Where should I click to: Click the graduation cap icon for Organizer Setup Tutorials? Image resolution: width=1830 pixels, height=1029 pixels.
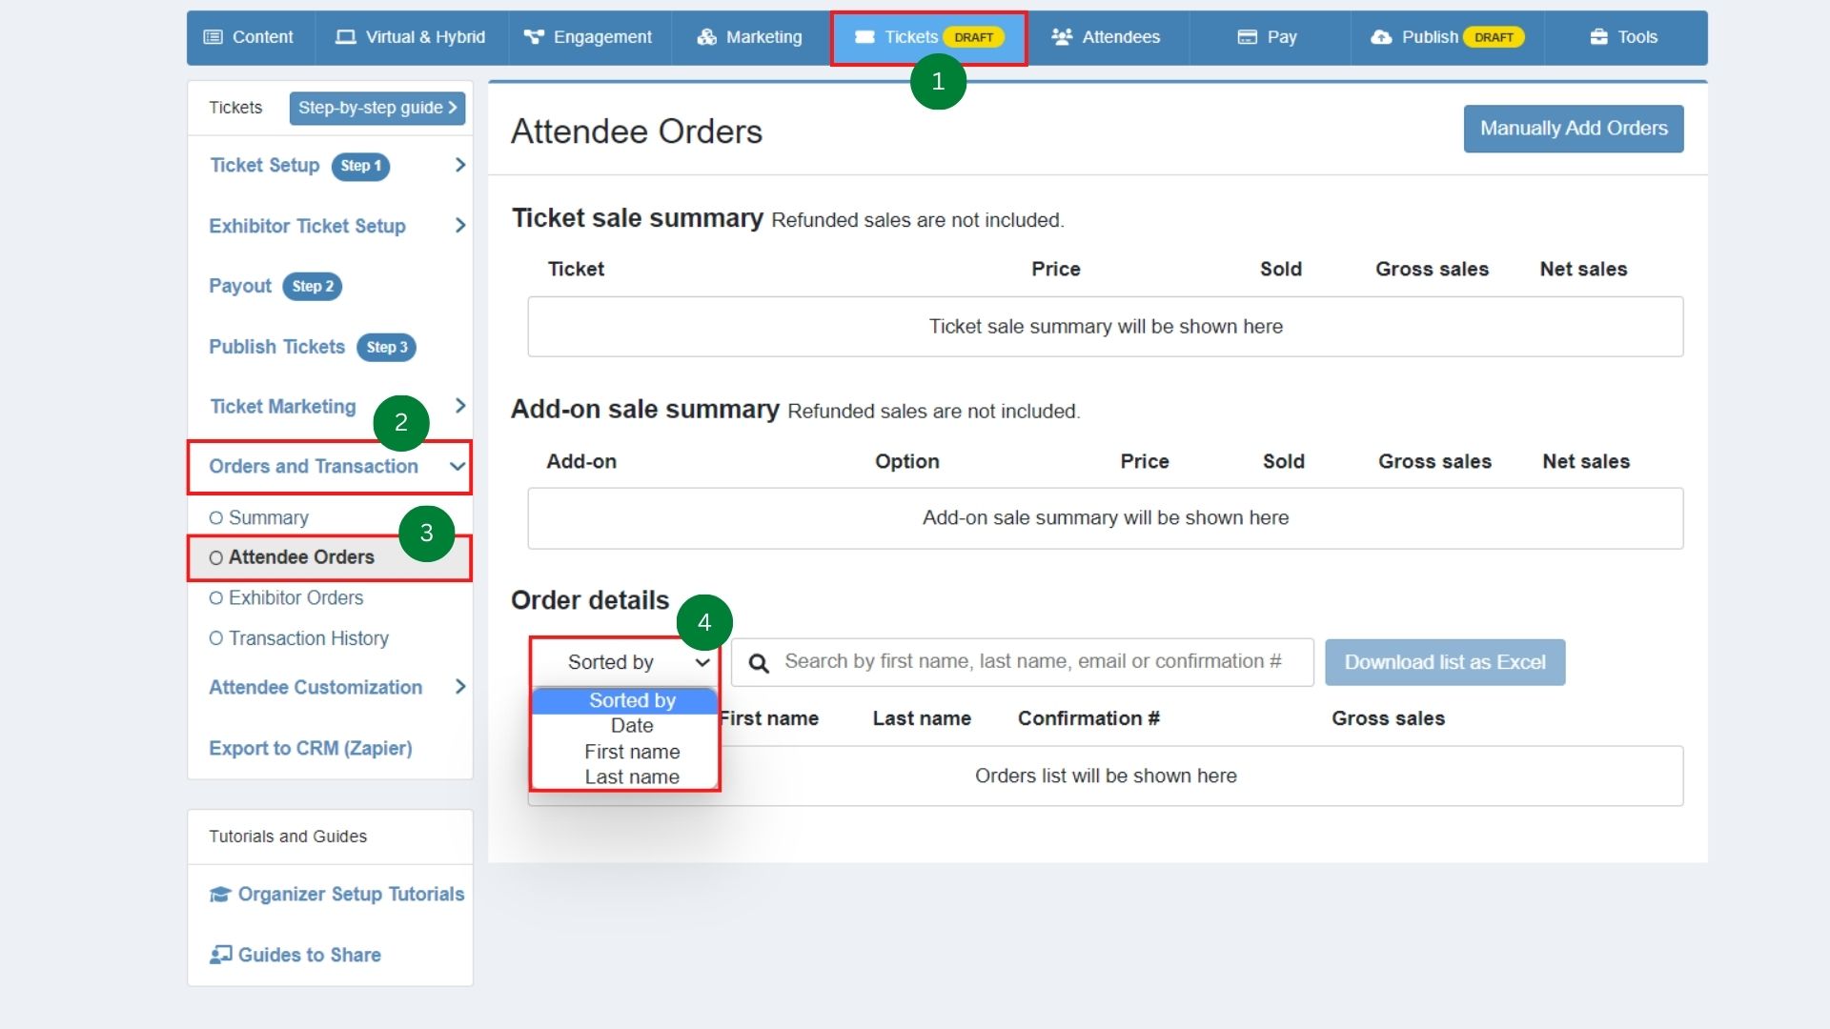219,894
